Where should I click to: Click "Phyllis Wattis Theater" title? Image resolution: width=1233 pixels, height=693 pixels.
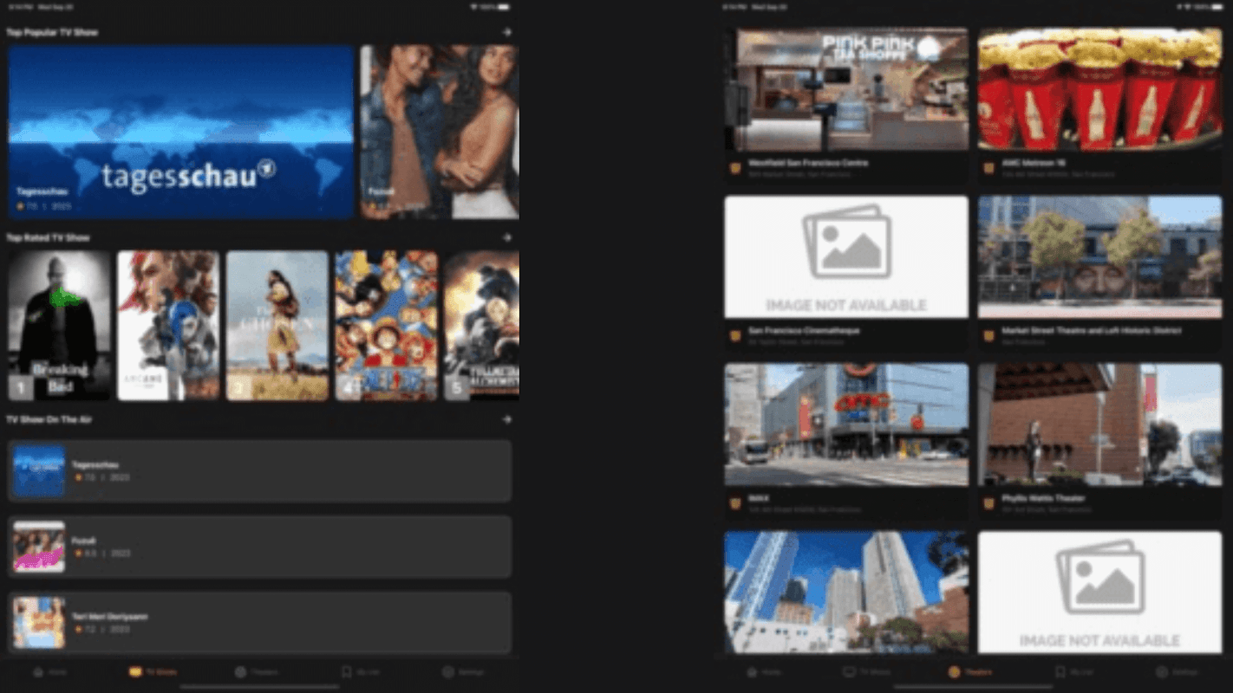pos(1042,499)
